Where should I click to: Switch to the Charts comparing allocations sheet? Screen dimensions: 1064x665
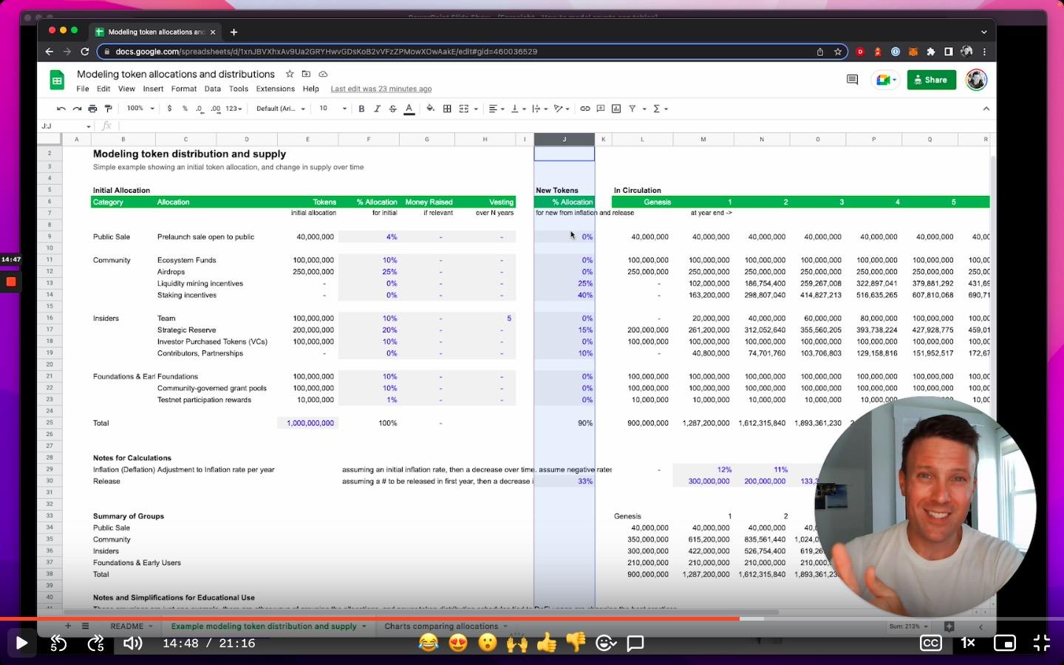point(441,626)
